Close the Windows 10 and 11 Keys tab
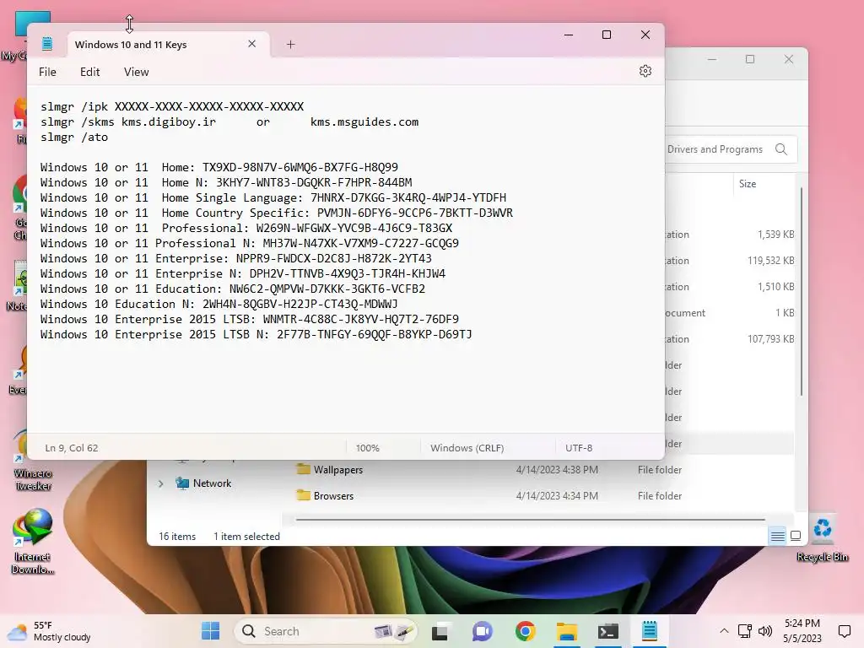Screen dimensions: 864x648 pyautogui.click(x=251, y=44)
